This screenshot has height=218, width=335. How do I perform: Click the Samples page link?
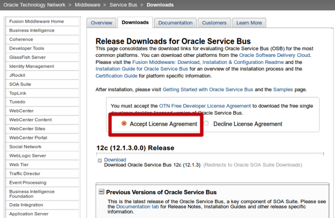(283, 90)
